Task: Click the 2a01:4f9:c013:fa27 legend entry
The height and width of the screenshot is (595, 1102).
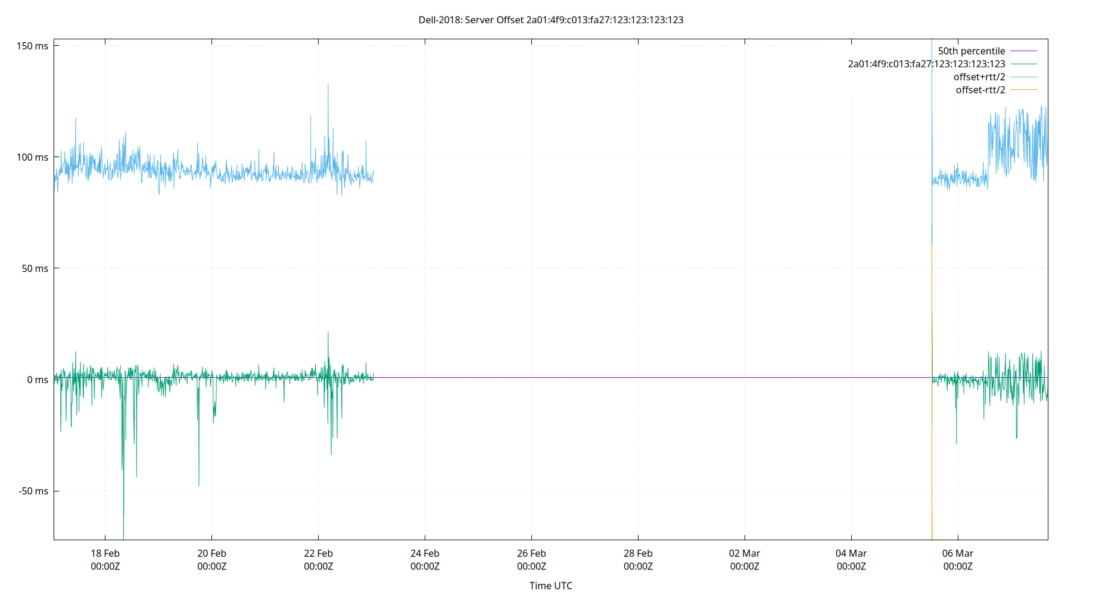Action: click(x=926, y=64)
